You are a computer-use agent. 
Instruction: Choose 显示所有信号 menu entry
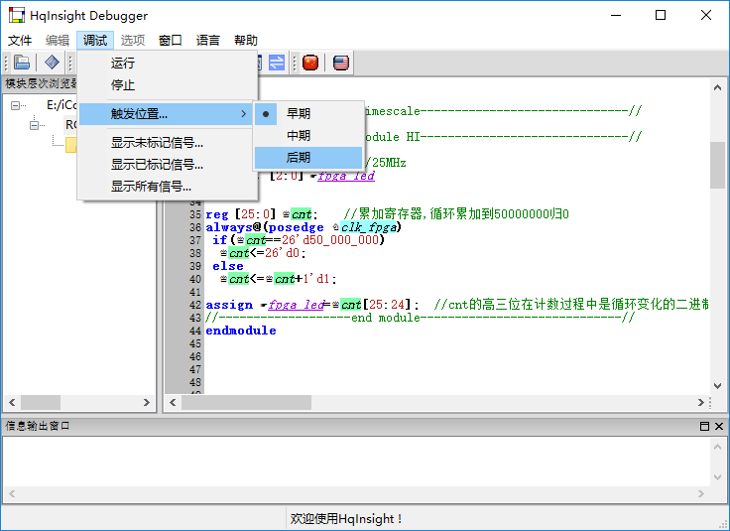coord(151,187)
